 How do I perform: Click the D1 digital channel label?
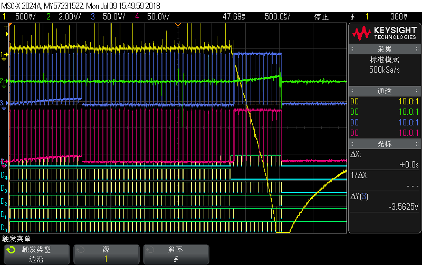click(4, 215)
